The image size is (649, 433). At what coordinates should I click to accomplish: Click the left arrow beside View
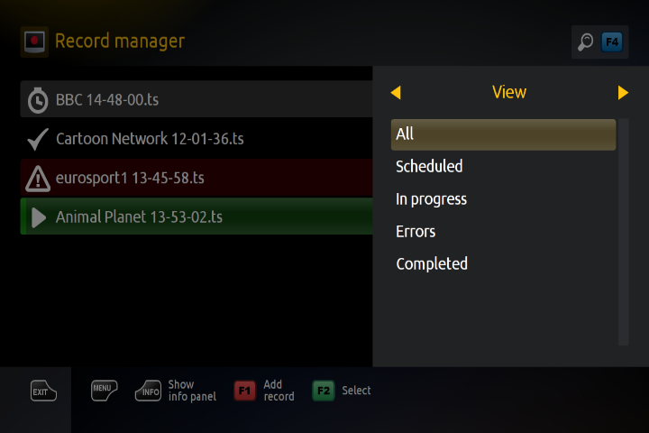point(395,92)
